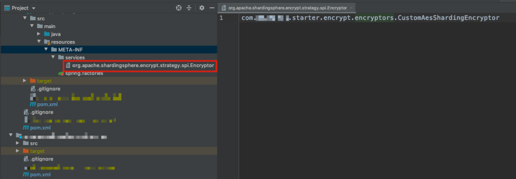Click the Project window icon beside Project label
The width and height of the screenshot is (516, 179).
point(7,8)
